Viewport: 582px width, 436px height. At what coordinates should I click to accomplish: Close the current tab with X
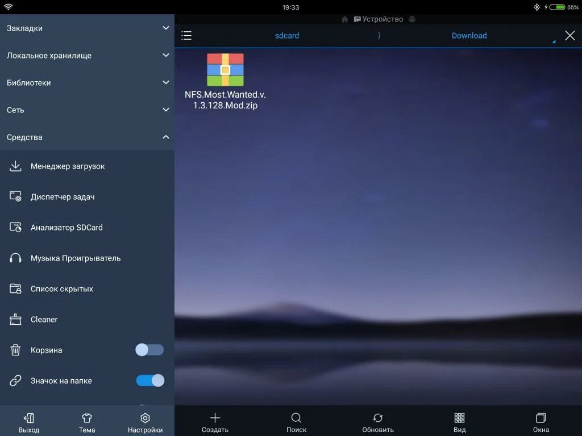569,36
